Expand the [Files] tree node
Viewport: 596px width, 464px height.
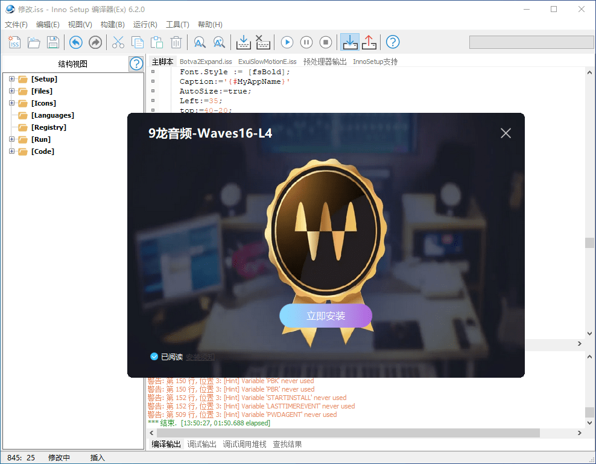point(12,91)
